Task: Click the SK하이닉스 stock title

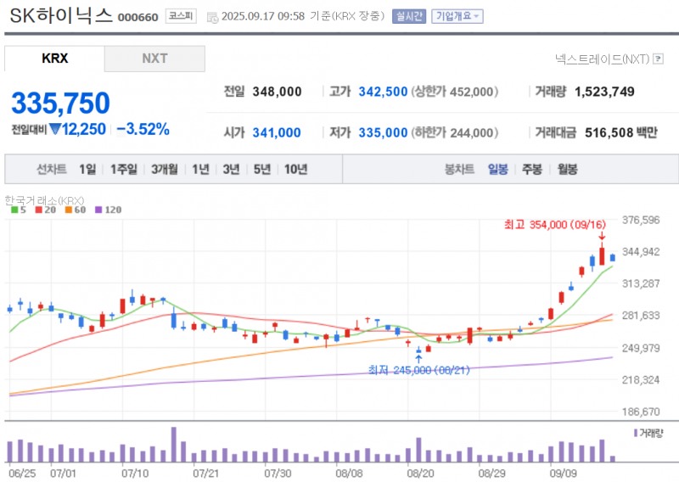Action: (61, 16)
